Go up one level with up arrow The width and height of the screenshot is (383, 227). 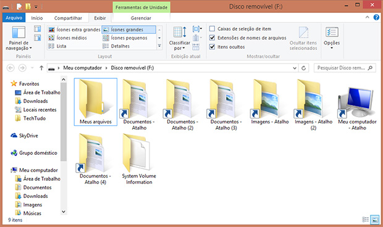41,68
